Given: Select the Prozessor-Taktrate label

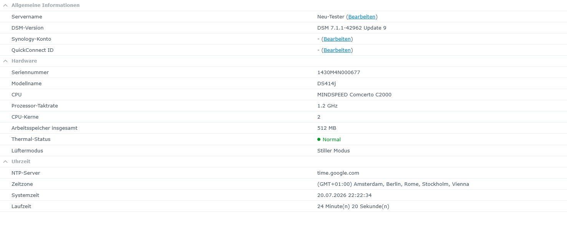Looking at the screenshot, I should coord(35,106).
